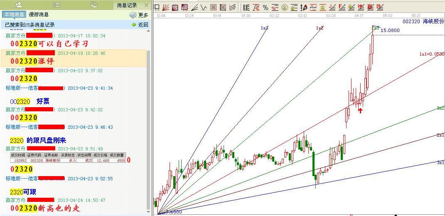
Task: Switch to 漫游消息 tab
Action: tap(39, 15)
